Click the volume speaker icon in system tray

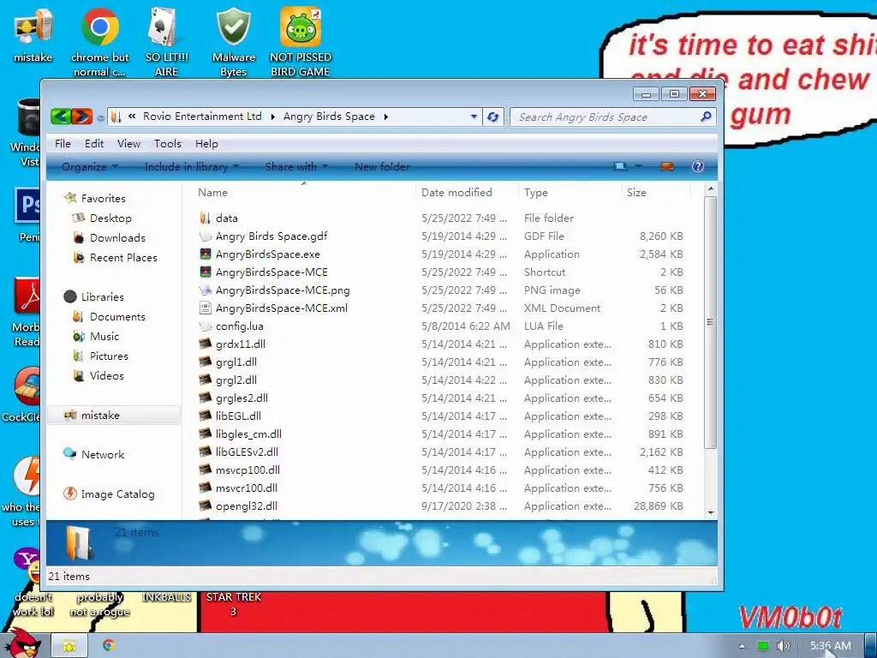pos(784,646)
